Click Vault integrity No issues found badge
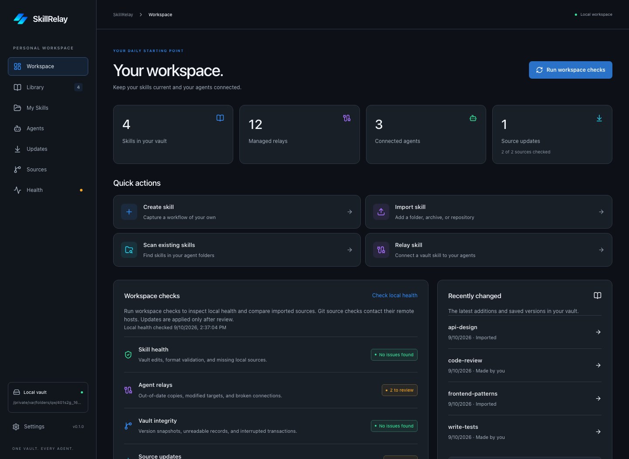Viewport: 629px width, 459px height. click(394, 426)
